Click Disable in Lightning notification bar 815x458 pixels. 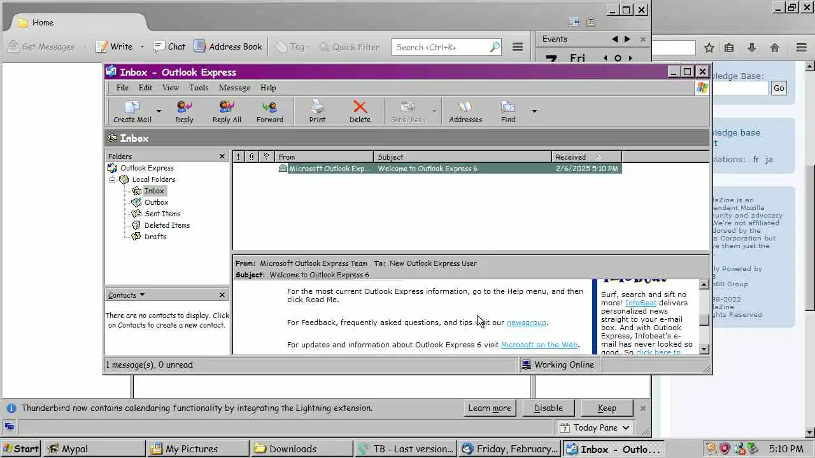point(548,408)
